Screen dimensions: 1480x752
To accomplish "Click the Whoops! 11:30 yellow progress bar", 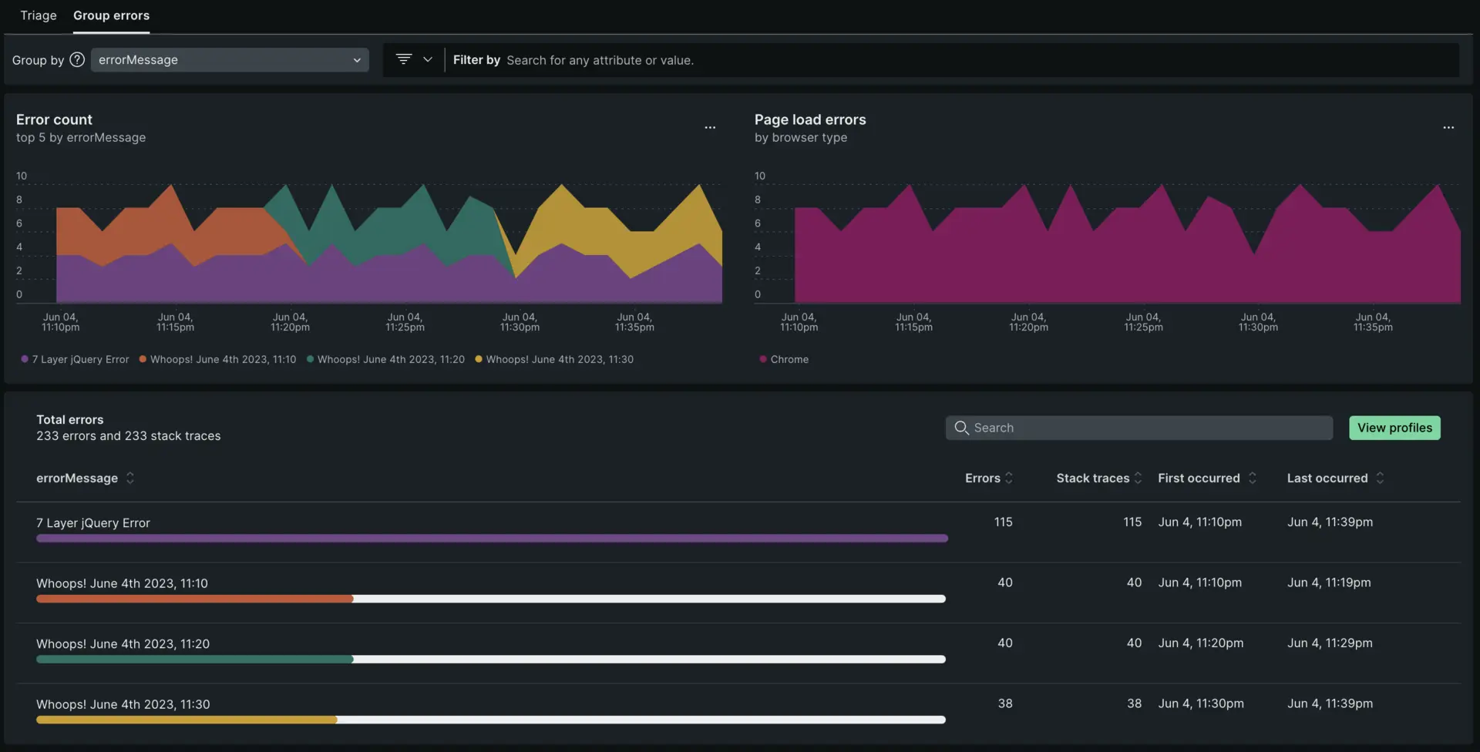I will [187, 720].
